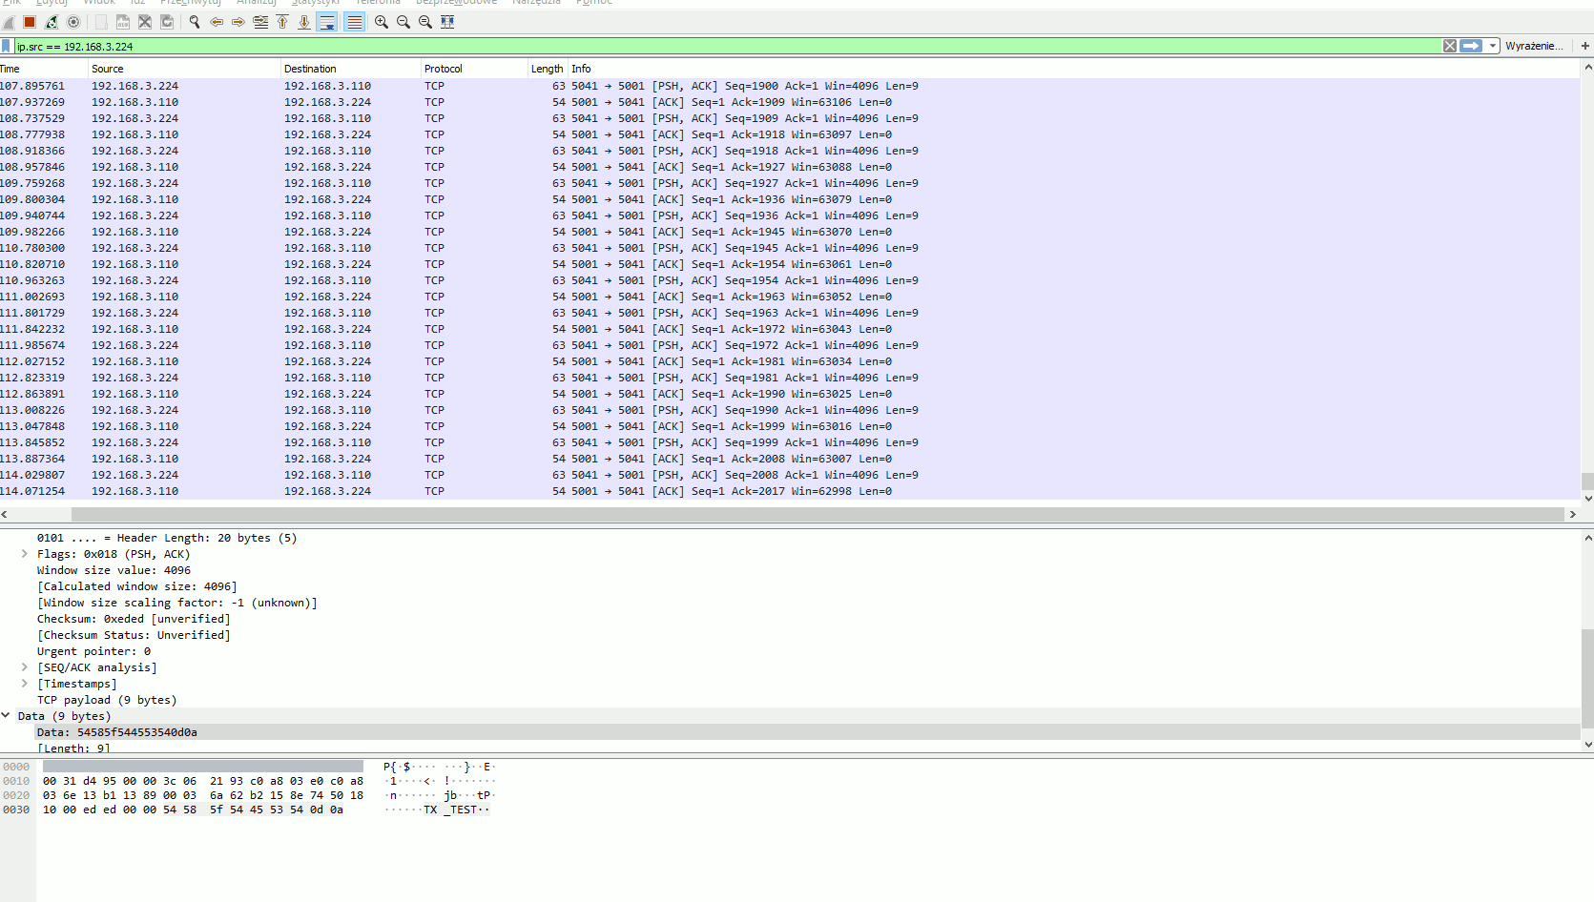Image resolution: width=1594 pixels, height=902 pixels.
Task: Sort packets by Time column
Action: pyautogui.click(x=44, y=69)
